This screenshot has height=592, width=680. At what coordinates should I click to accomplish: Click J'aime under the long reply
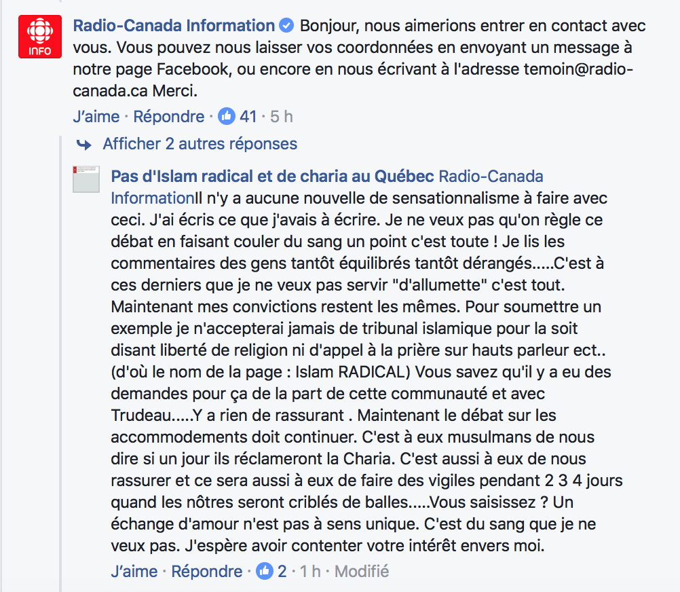[x=134, y=572]
